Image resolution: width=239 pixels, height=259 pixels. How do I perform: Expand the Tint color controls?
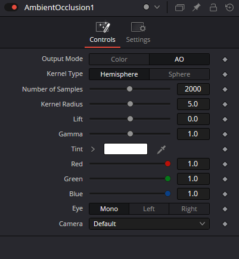tap(93, 149)
